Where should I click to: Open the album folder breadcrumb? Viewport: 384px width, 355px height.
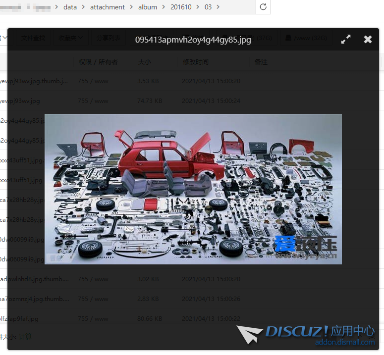click(148, 7)
